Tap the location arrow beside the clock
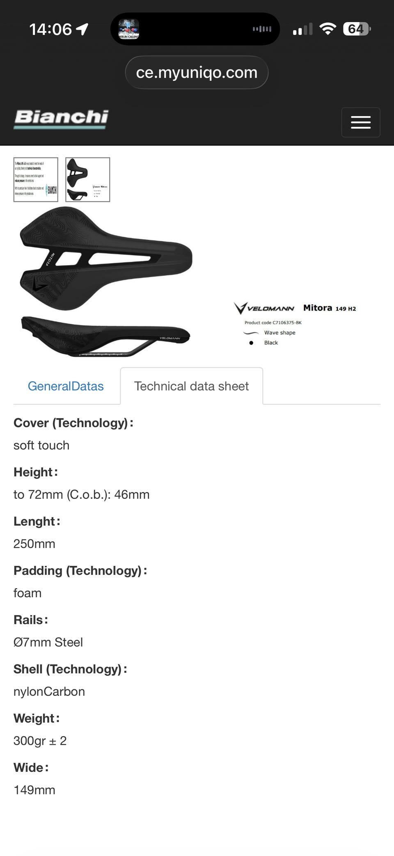Image resolution: width=394 pixels, height=856 pixels. [82, 29]
